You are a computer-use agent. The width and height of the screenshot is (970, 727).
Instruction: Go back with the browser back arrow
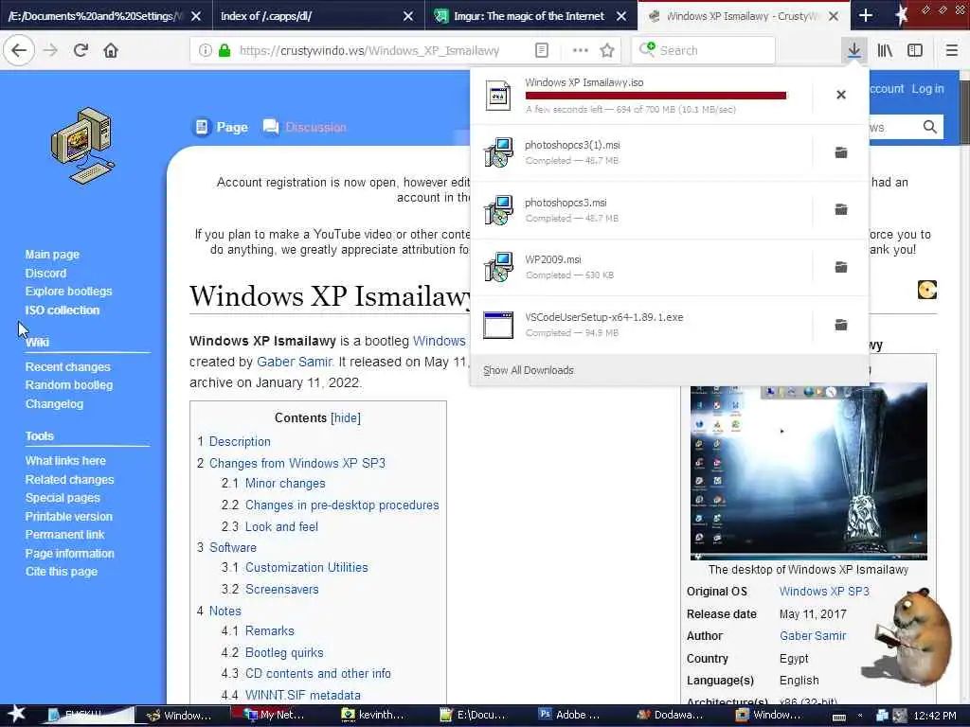(19, 50)
